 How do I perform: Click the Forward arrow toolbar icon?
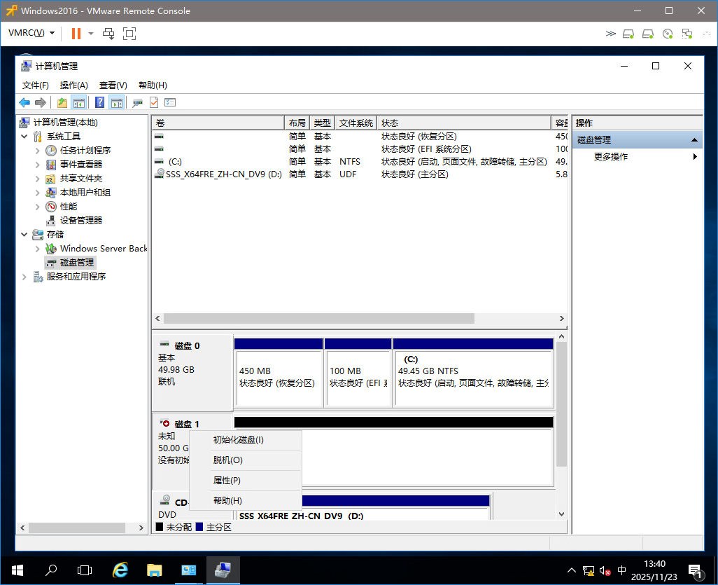[x=41, y=103]
